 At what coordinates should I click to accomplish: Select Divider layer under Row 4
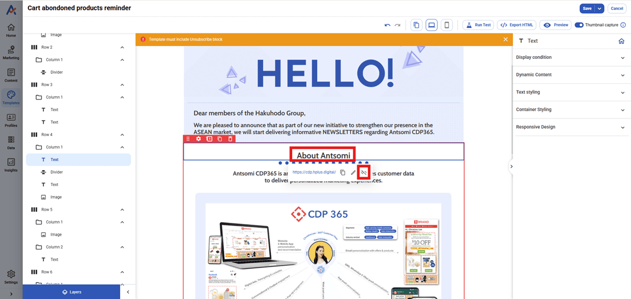[x=56, y=172]
